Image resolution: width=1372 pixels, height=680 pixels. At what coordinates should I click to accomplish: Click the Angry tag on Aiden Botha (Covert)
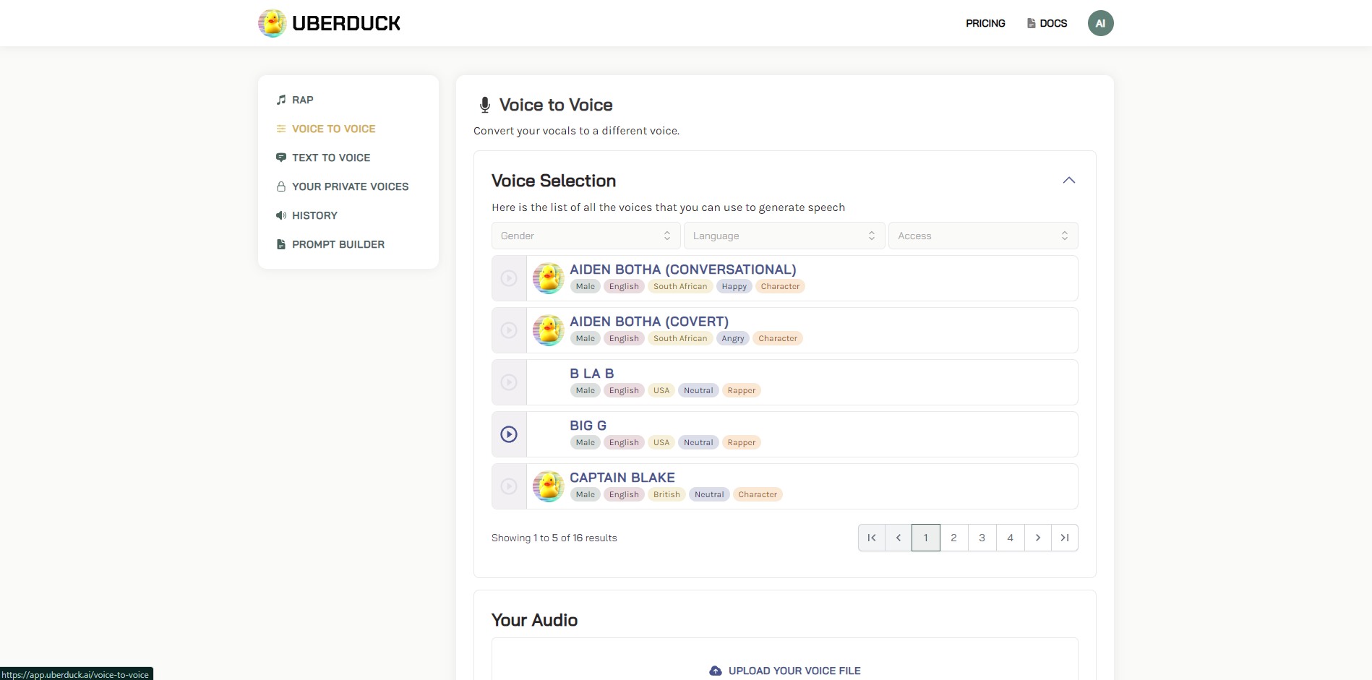(x=733, y=338)
